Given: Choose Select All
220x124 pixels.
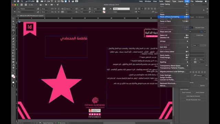Looking at the screenshot, I should tap(174, 35).
